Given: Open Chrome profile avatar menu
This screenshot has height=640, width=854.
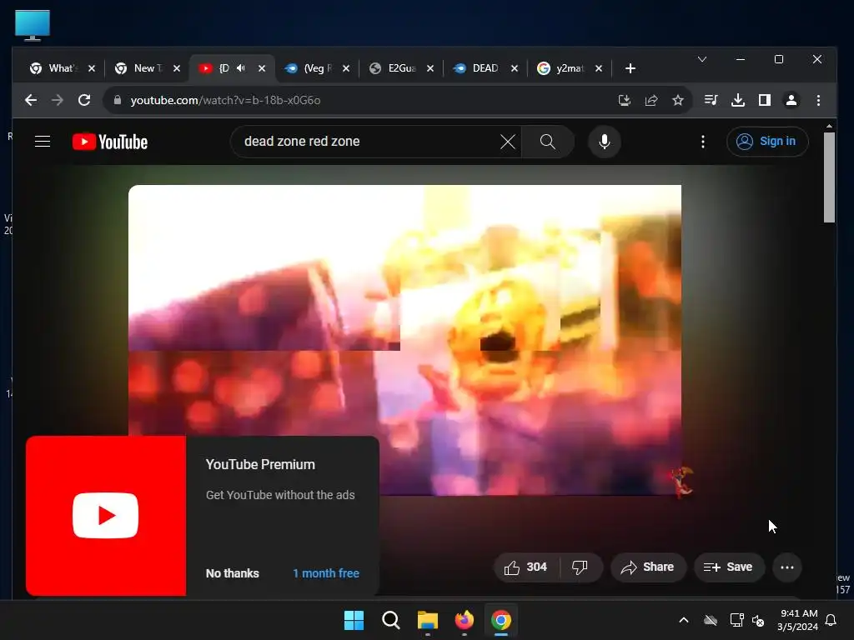Looking at the screenshot, I should (x=791, y=100).
